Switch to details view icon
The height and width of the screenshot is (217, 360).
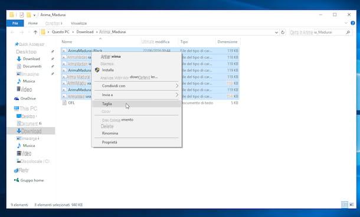(x=345, y=205)
